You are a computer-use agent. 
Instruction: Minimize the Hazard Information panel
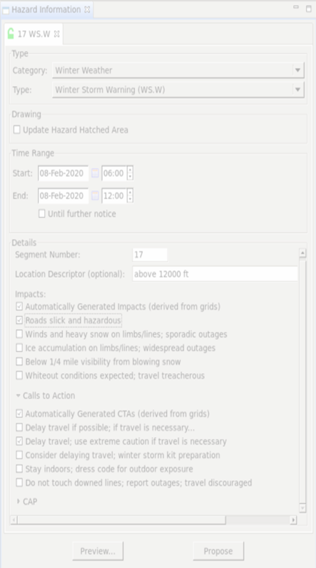(296, 7)
